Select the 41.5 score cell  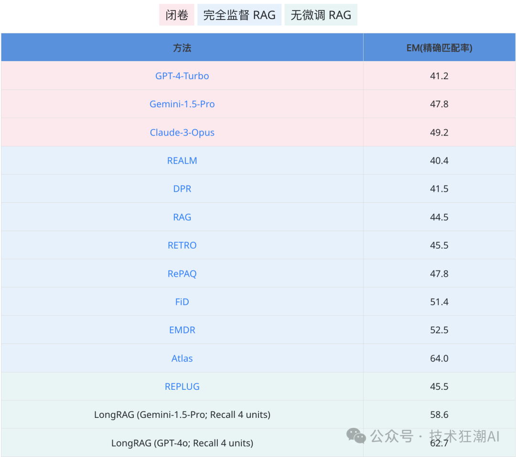coord(440,189)
